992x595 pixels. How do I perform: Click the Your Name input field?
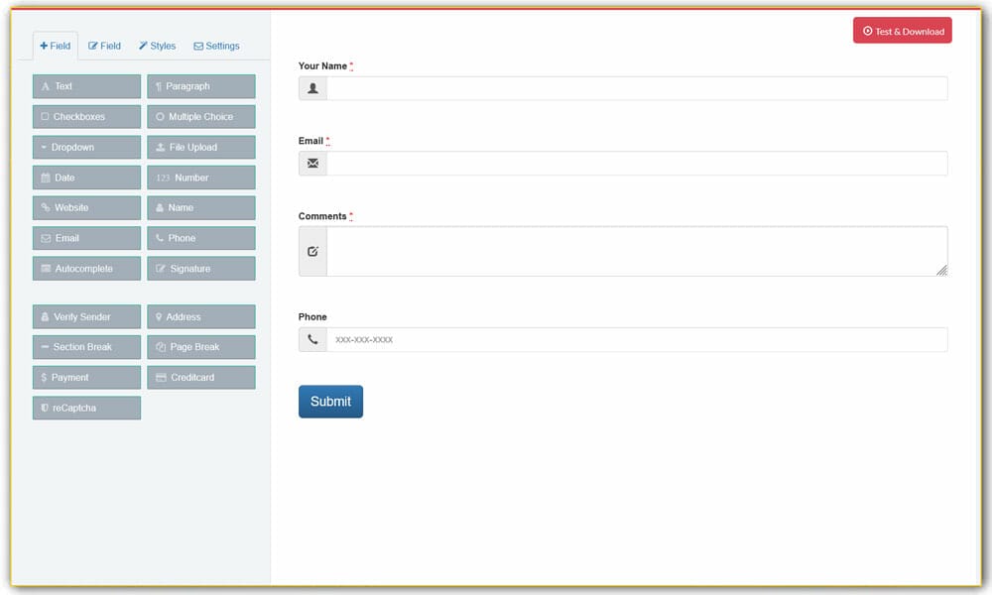[x=637, y=88]
